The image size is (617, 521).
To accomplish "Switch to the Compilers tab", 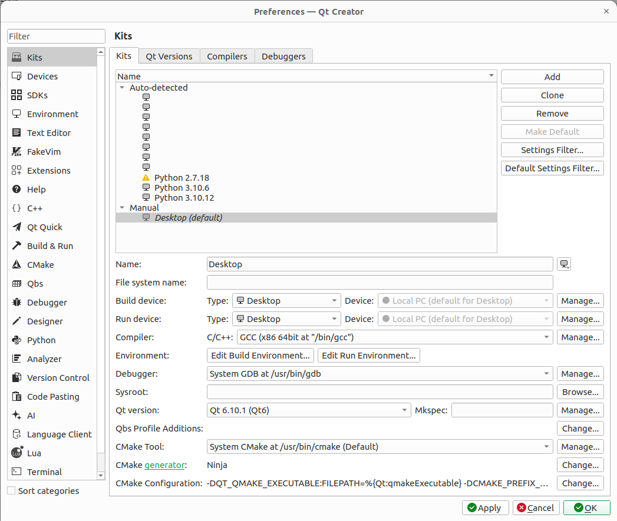I will coord(227,57).
